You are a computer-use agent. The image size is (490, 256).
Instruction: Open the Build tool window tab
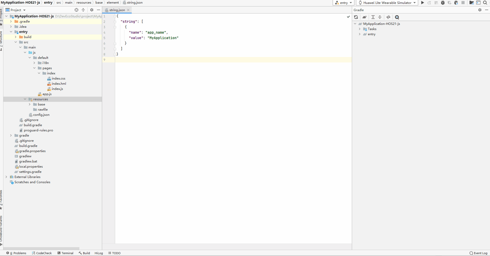(84, 253)
